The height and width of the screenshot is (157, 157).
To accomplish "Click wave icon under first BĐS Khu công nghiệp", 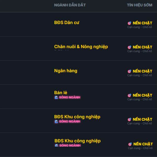I will point(56,121).
